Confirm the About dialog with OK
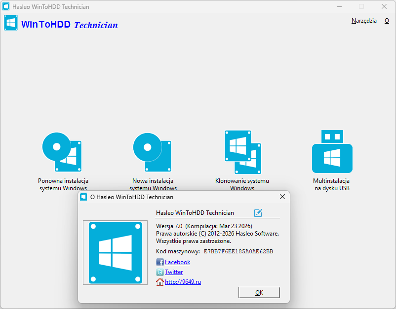Image resolution: width=396 pixels, height=309 pixels. pyautogui.click(x=259, y=292)
